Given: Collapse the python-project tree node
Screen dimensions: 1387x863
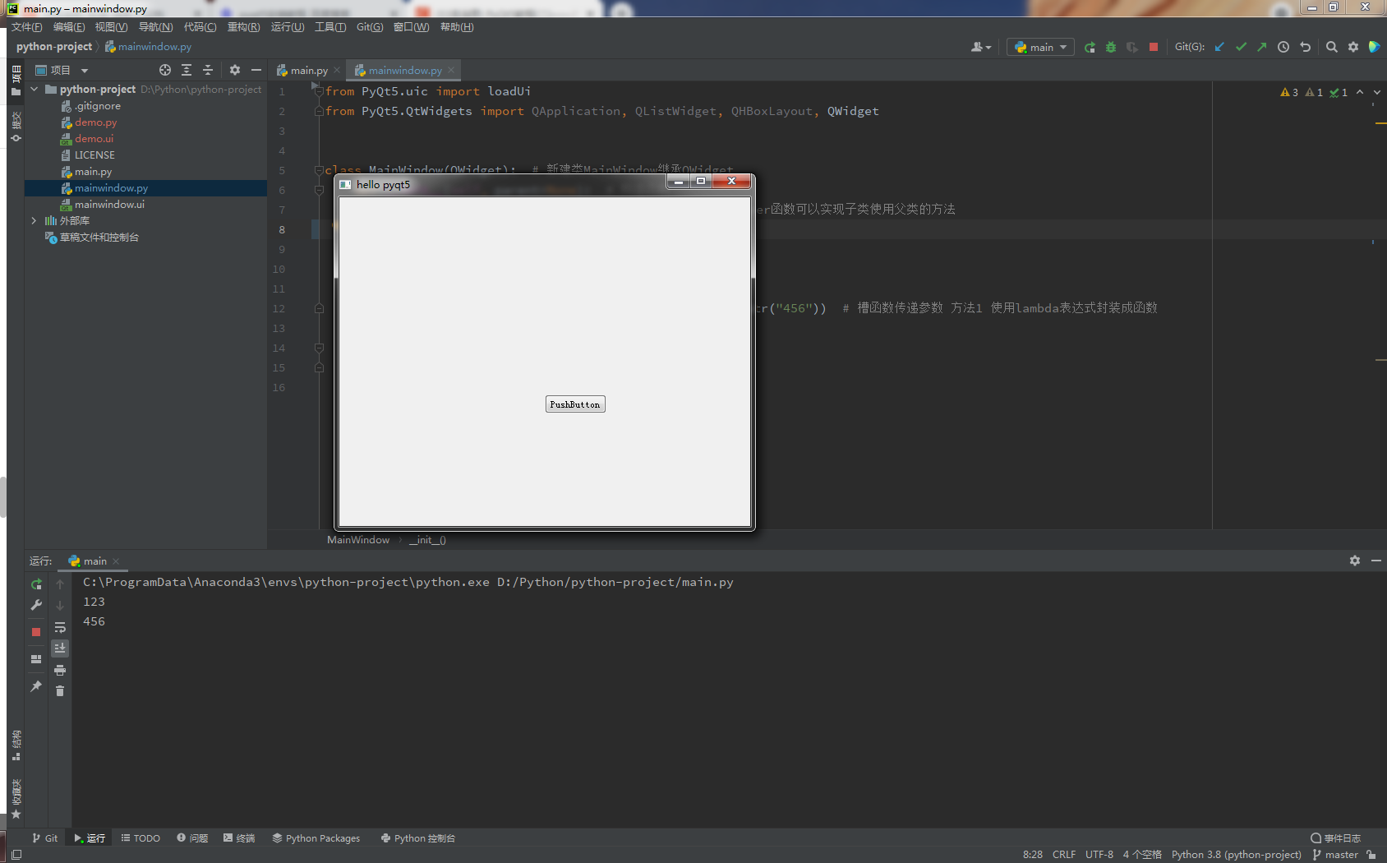Looking at the screenshot, I should pyautogui.click(x=34, y=89).
